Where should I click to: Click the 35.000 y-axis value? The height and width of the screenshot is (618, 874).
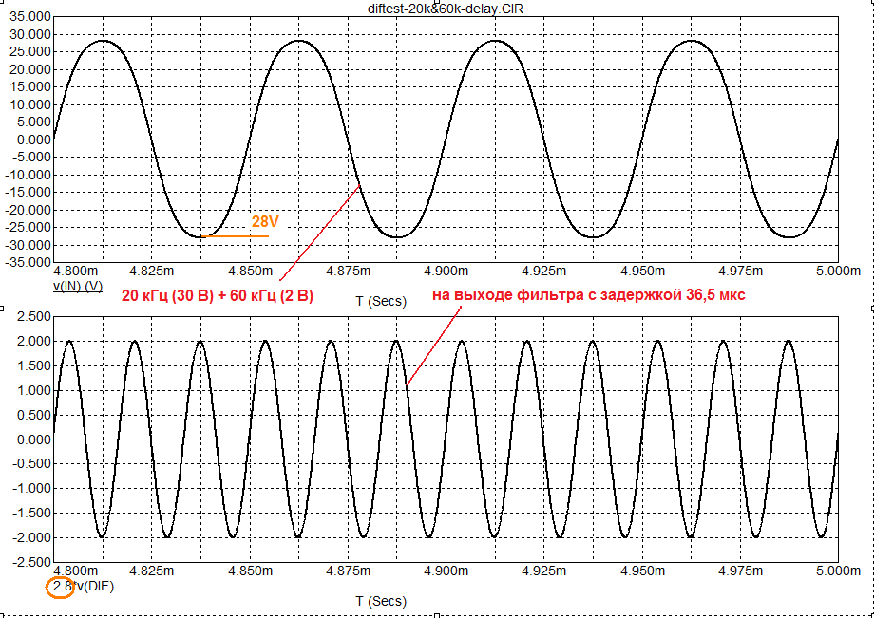[29, 17]
